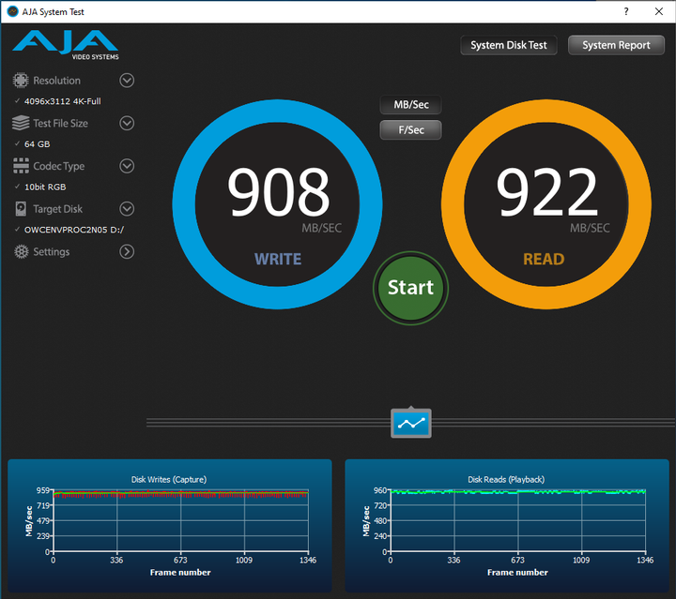676x599 pixels.
Task: Click the Test File Size stack icon
Action: [20, 123]
